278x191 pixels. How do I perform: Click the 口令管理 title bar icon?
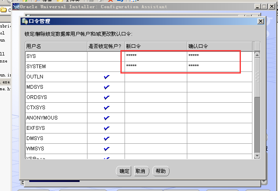[25, 21]
